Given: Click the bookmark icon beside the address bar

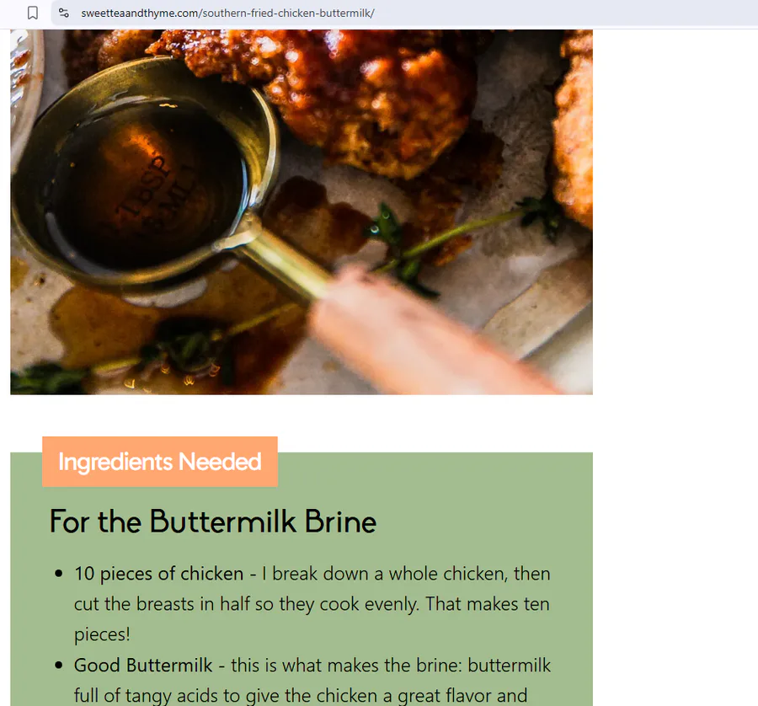Looking at the screenshot, I should click(32, 13).
